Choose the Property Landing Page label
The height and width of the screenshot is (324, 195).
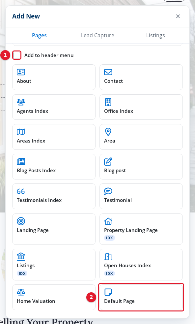(x=131, y=230)
